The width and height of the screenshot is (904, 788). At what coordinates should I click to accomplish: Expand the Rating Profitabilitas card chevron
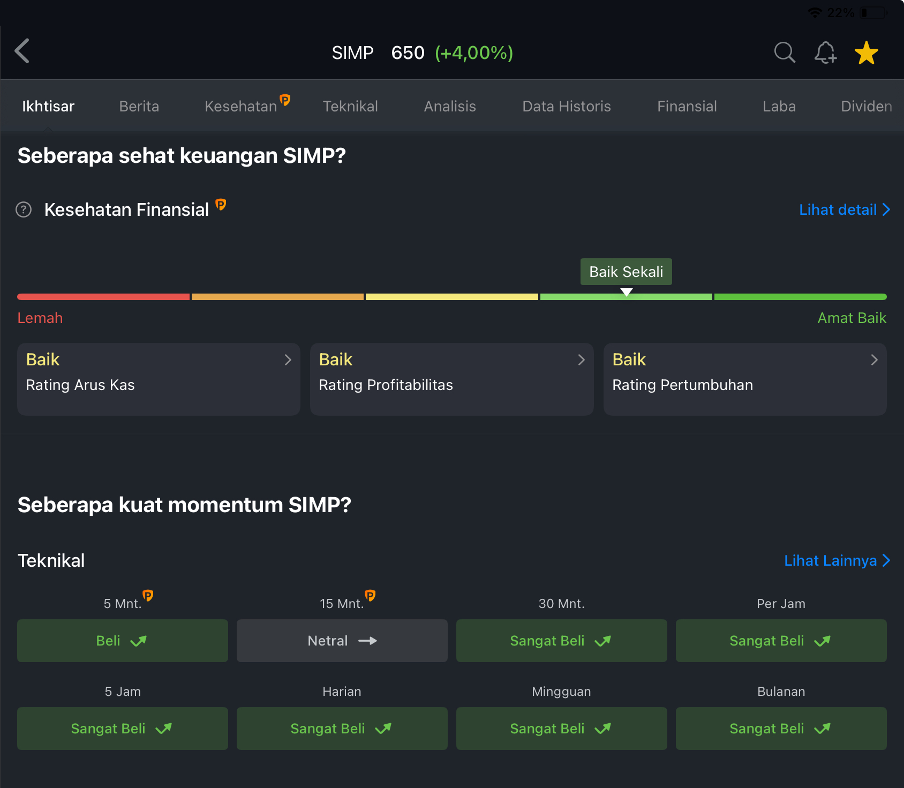(581, 360)
